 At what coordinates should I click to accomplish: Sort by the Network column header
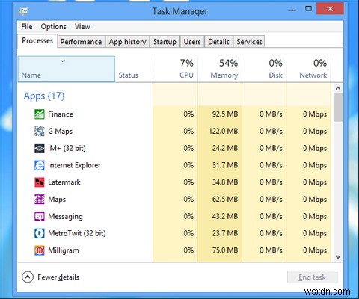click(309, 70)
